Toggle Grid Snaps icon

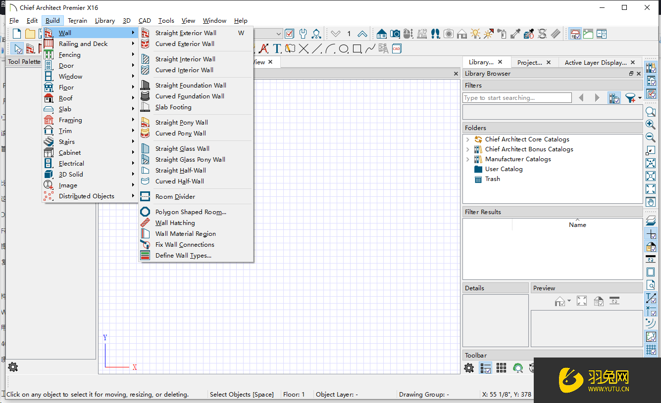651,349
